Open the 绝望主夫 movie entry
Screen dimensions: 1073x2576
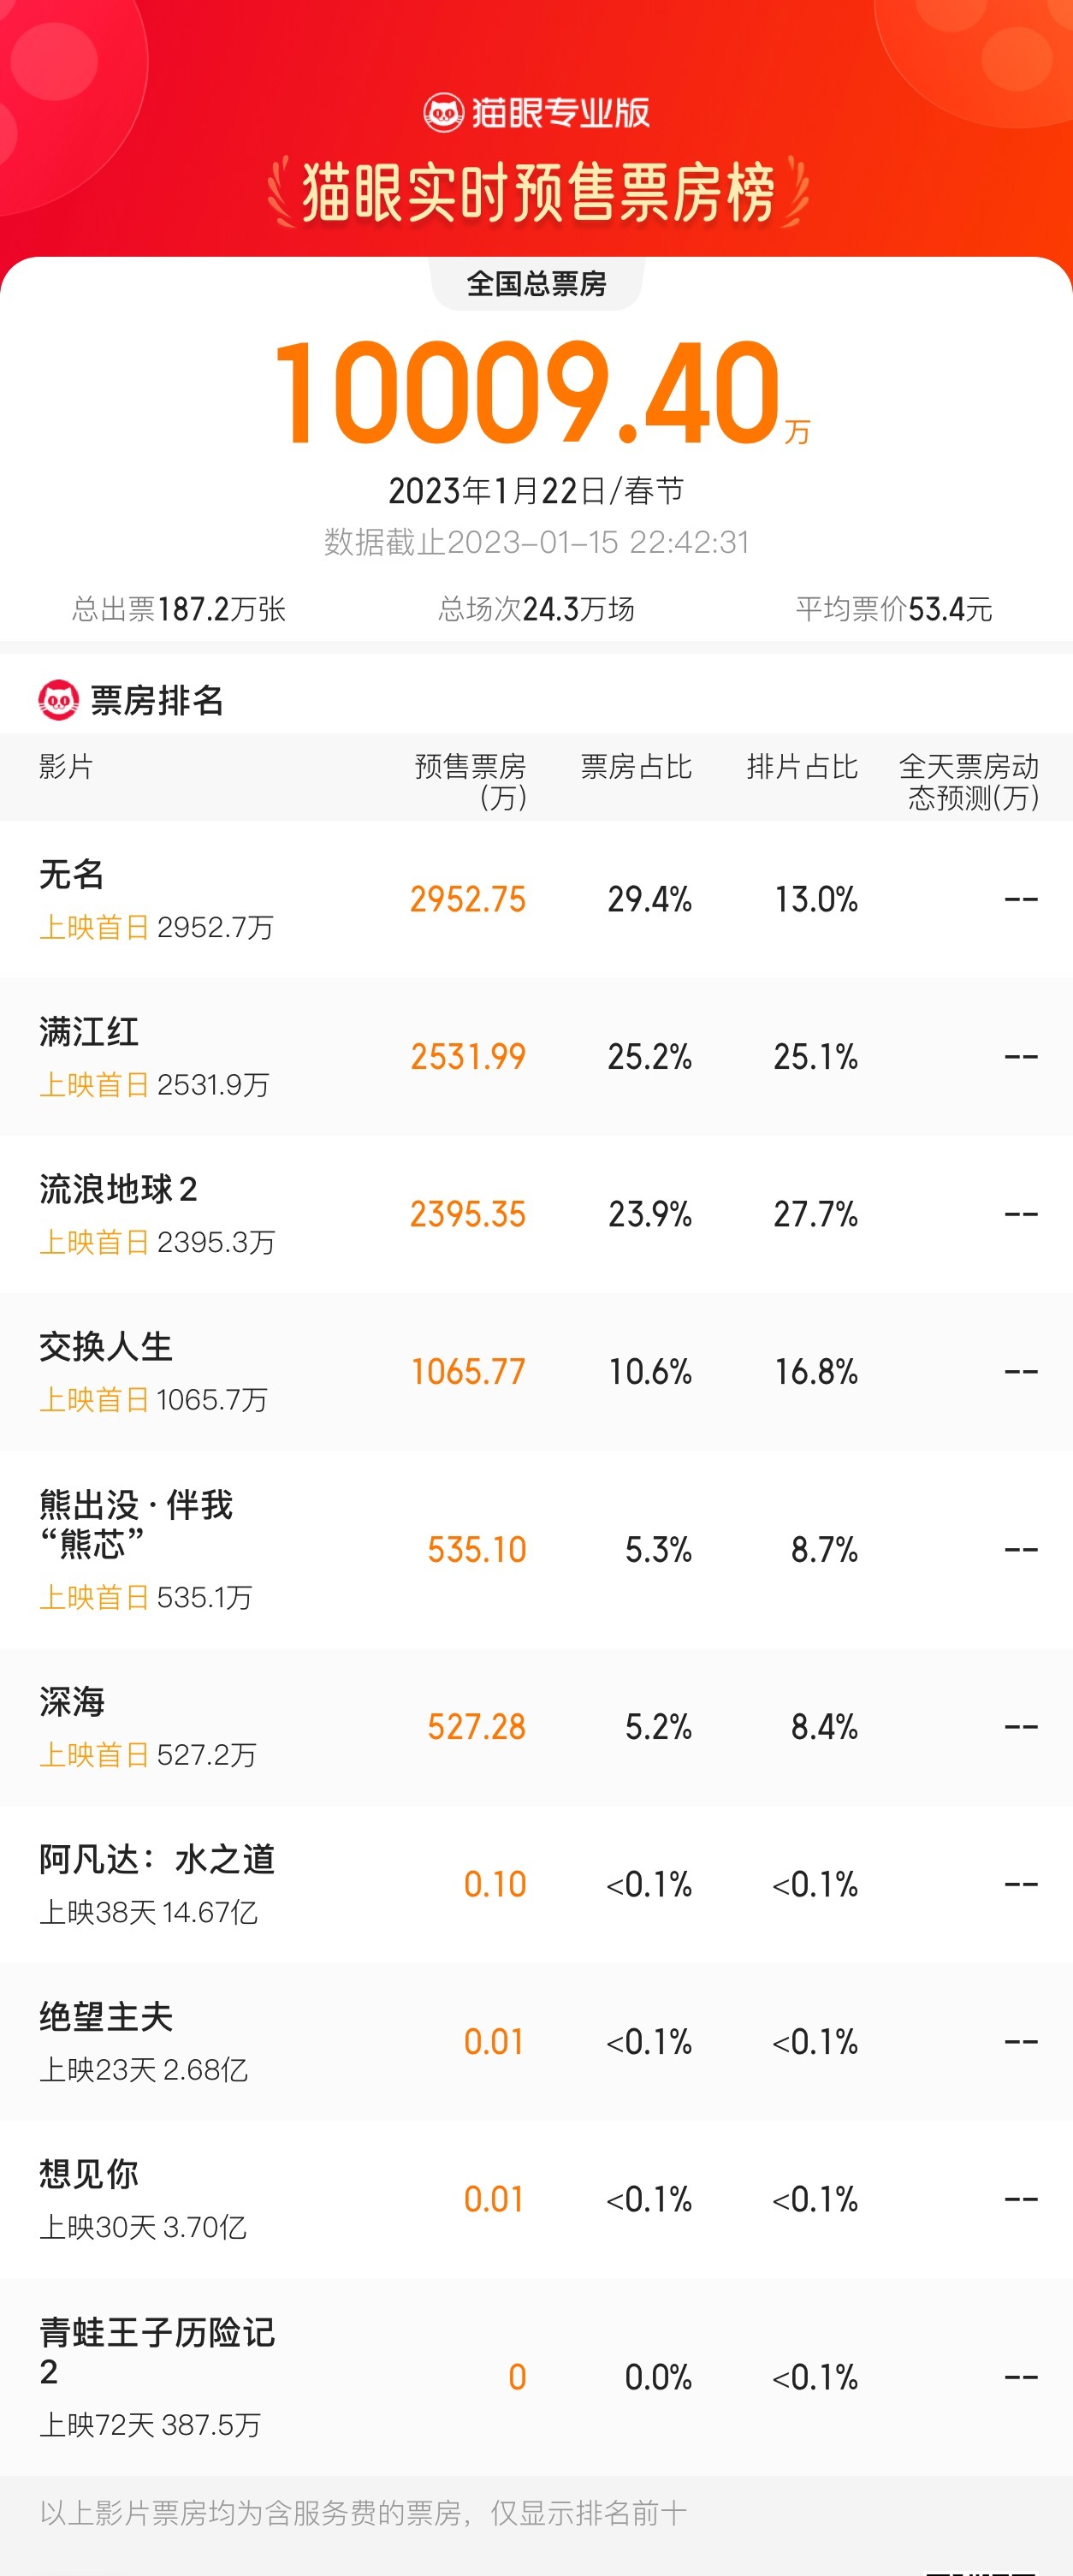tap(106, 2017)
